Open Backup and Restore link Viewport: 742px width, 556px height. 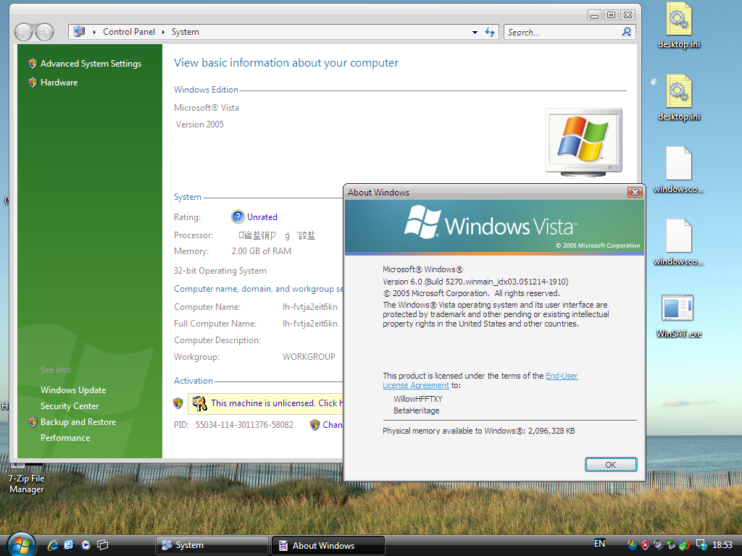click(78, 422)
